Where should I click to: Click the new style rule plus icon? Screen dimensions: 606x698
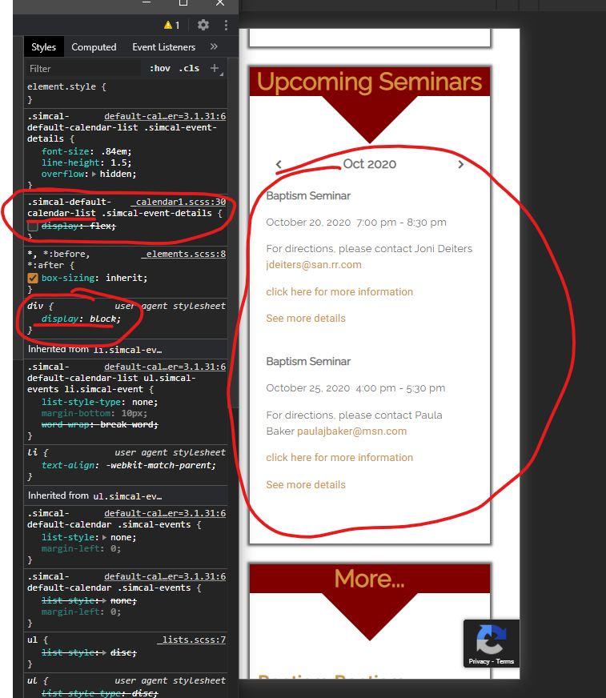click(x=215, y=69)
